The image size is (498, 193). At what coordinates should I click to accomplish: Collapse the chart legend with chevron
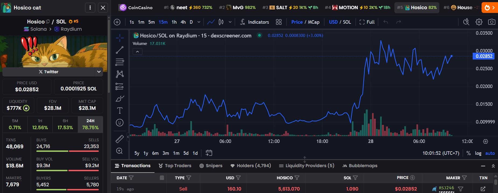coord(138,52)
